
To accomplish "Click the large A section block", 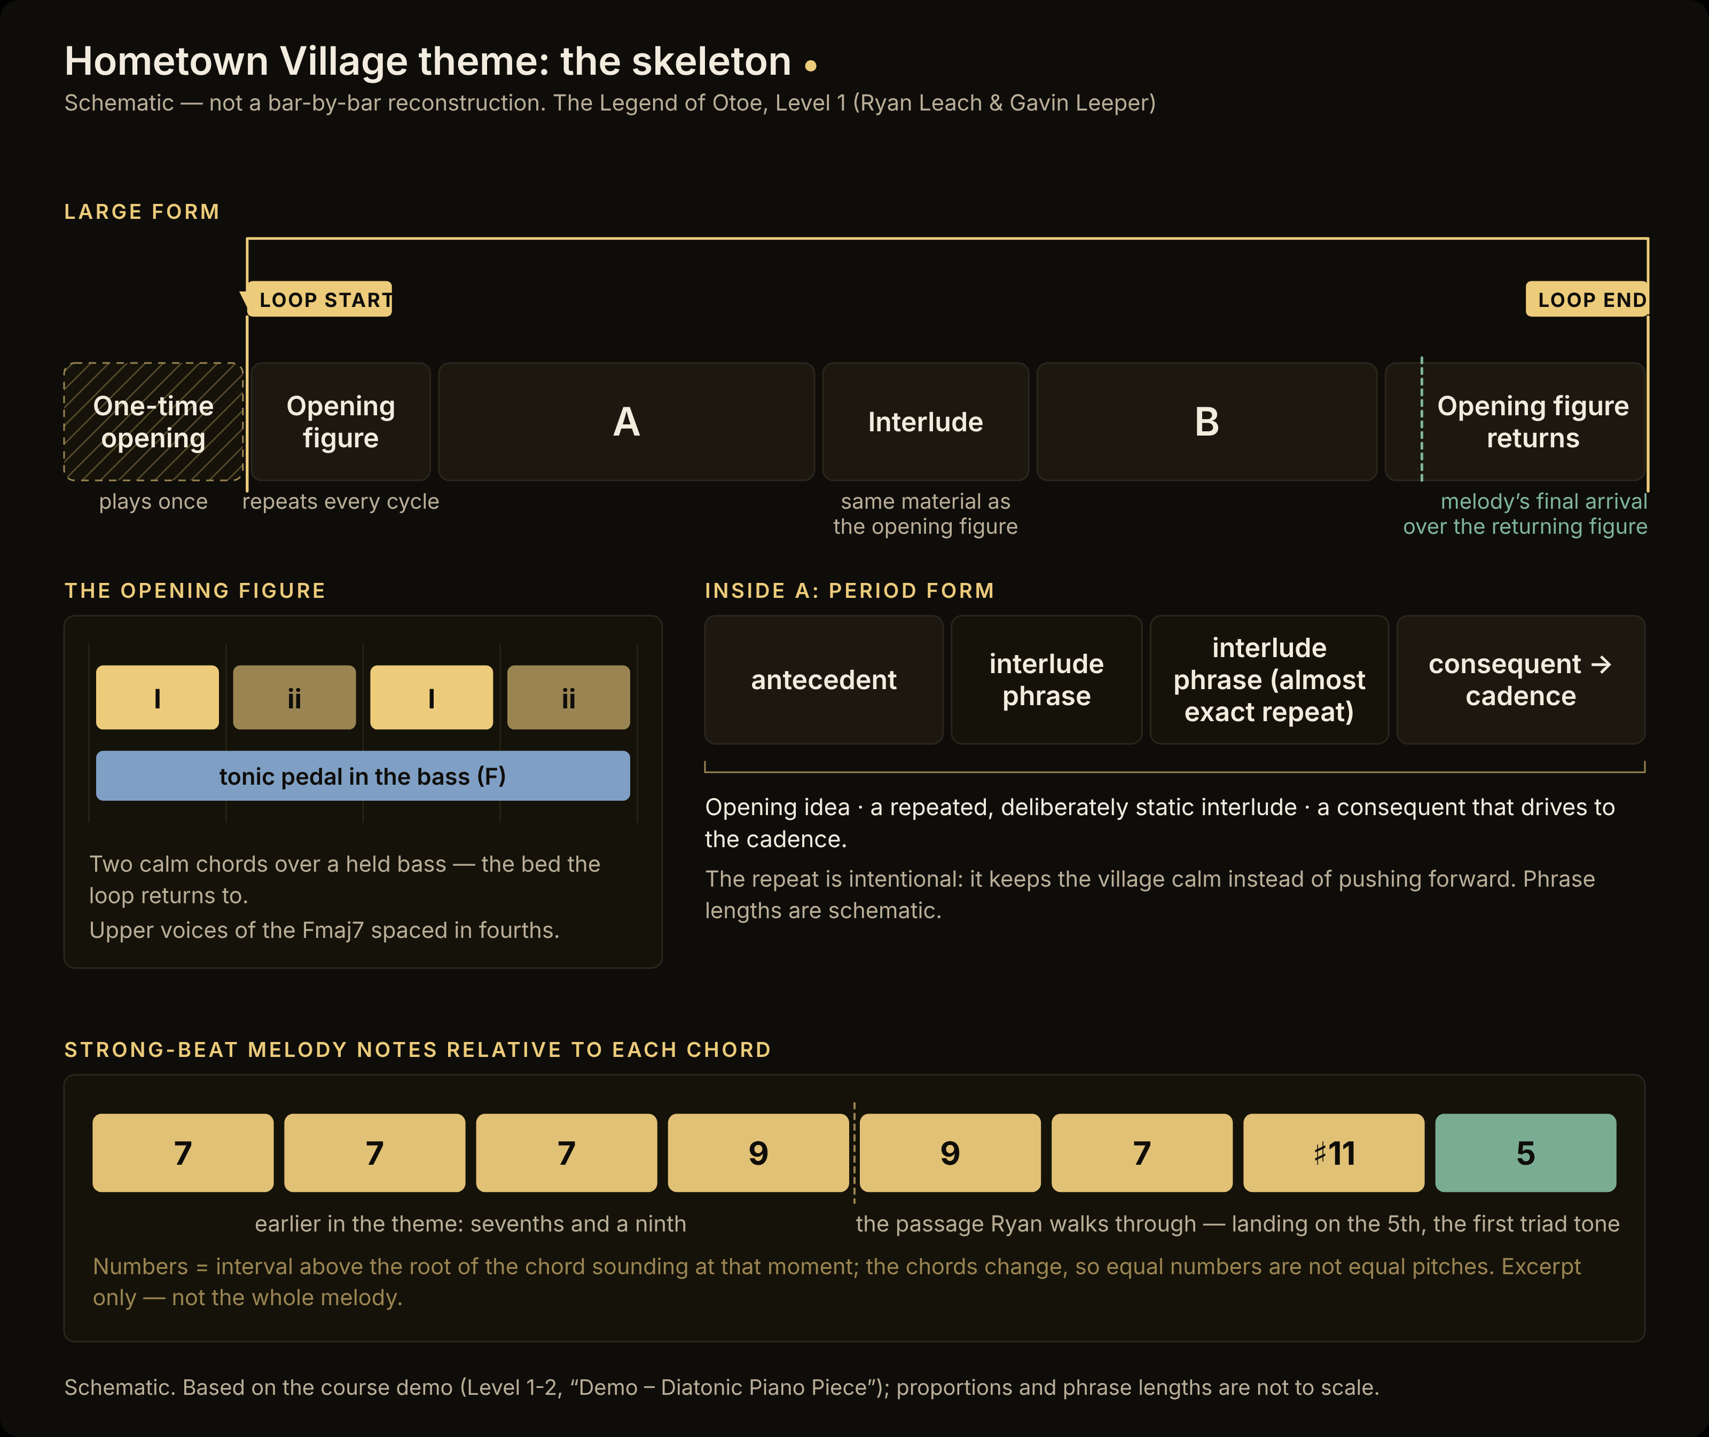I will point(626,422).
